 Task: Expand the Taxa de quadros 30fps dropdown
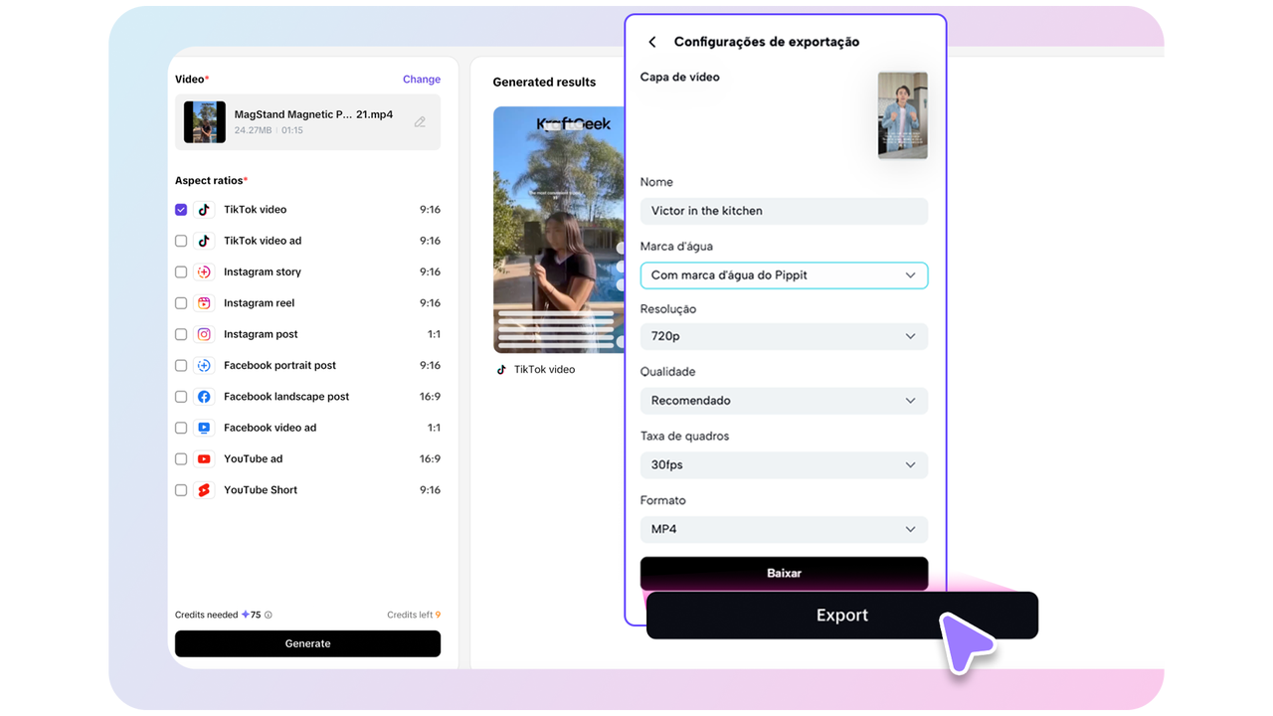[x=784, y=464]
